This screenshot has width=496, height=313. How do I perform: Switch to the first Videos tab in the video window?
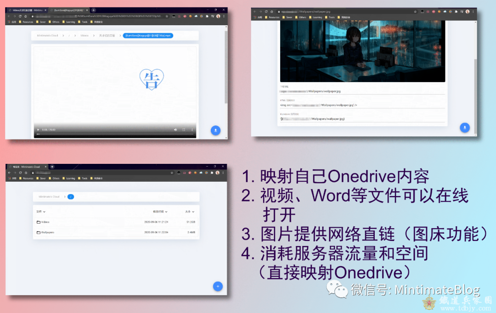(28, 10)
